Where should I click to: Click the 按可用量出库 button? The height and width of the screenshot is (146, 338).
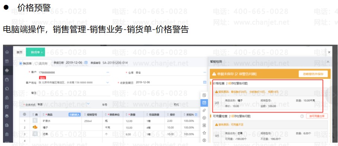[x=317, y=116]
